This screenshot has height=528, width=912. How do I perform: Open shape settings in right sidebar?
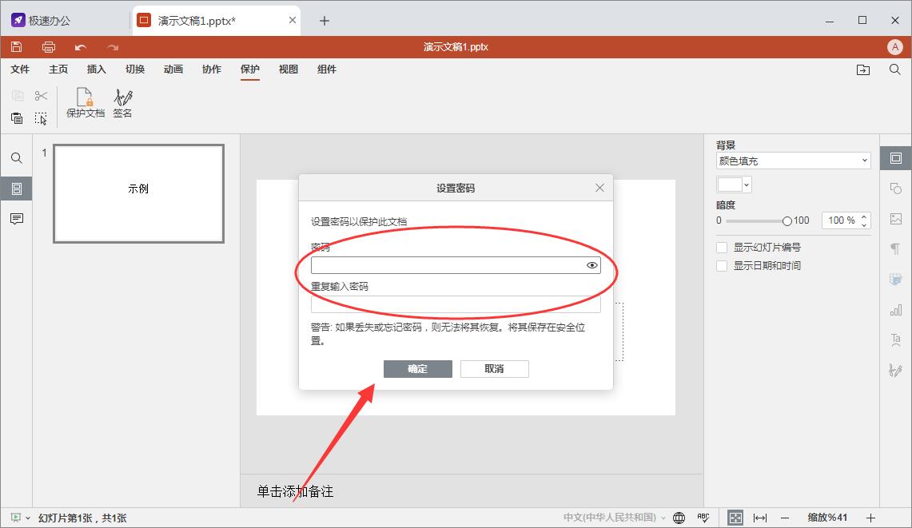(x=896, y=189)
